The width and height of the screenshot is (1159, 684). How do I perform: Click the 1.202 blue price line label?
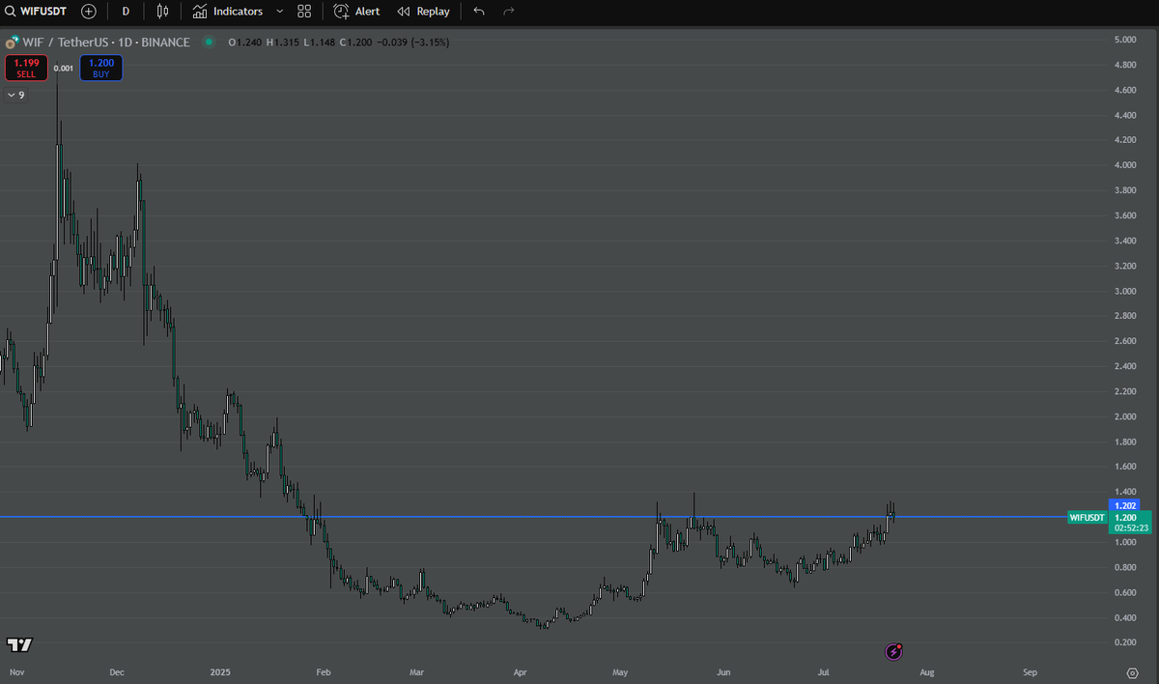(x=1125, y=505)
